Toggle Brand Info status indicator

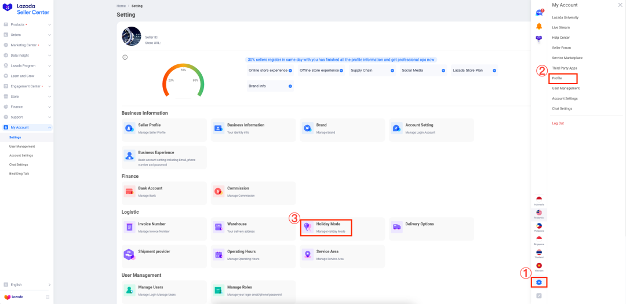[290, 86]
